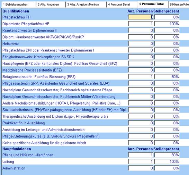
Task: Click Stellenprozent for Nachdiplom spitalexterne Pflege
Action: click(167, 90)
